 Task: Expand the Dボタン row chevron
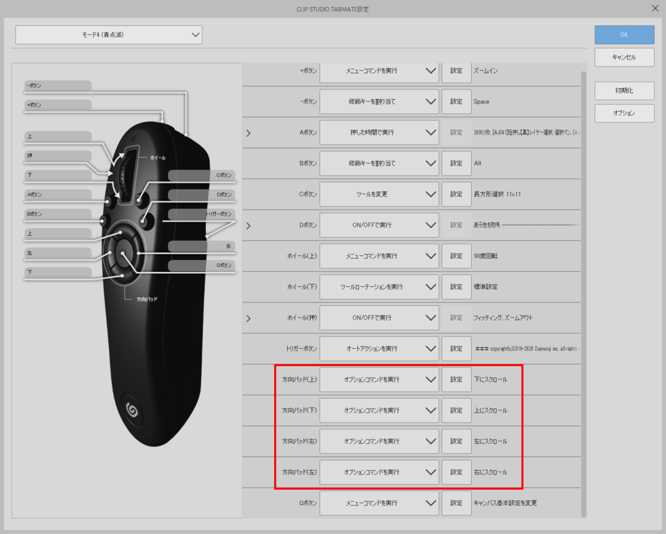[x=248, y=225]
